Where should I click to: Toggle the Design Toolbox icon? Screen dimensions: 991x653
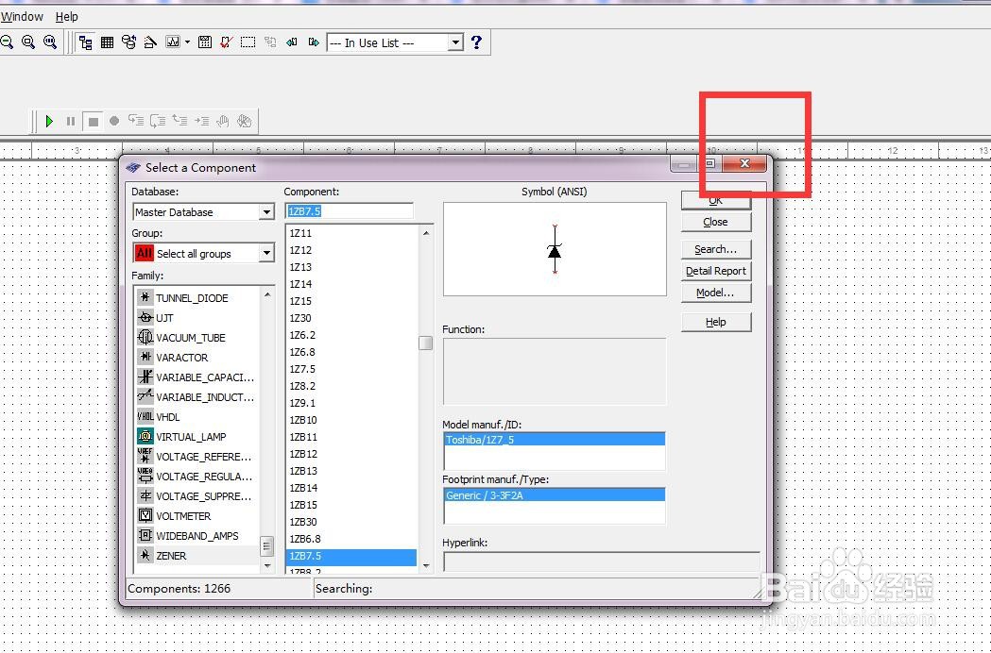pos(85,42)
